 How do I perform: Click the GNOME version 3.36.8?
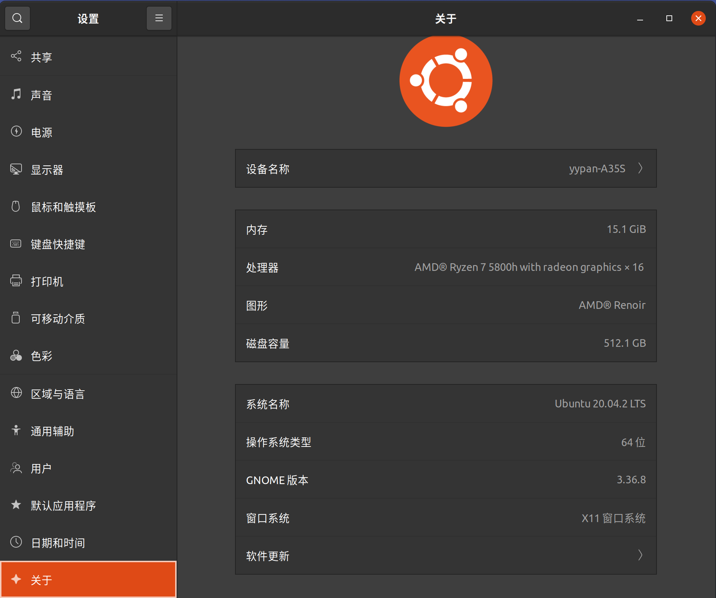click(x=631, y=480)
